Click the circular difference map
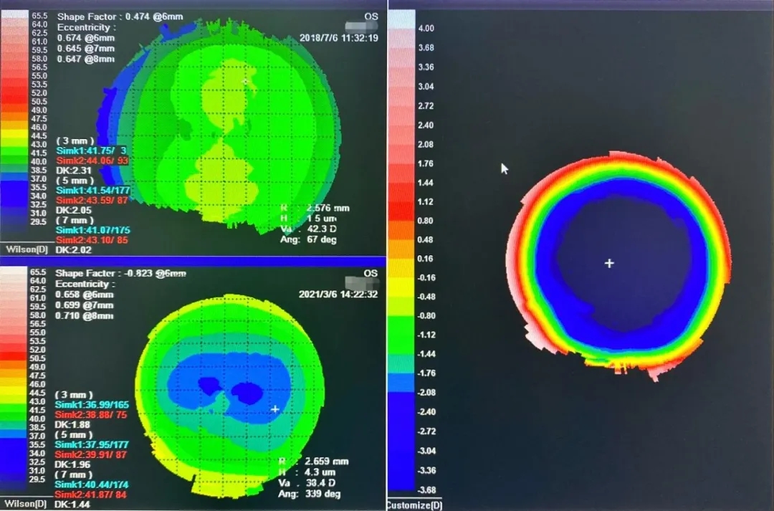This screenshot has height=511, width=774. 619,266
